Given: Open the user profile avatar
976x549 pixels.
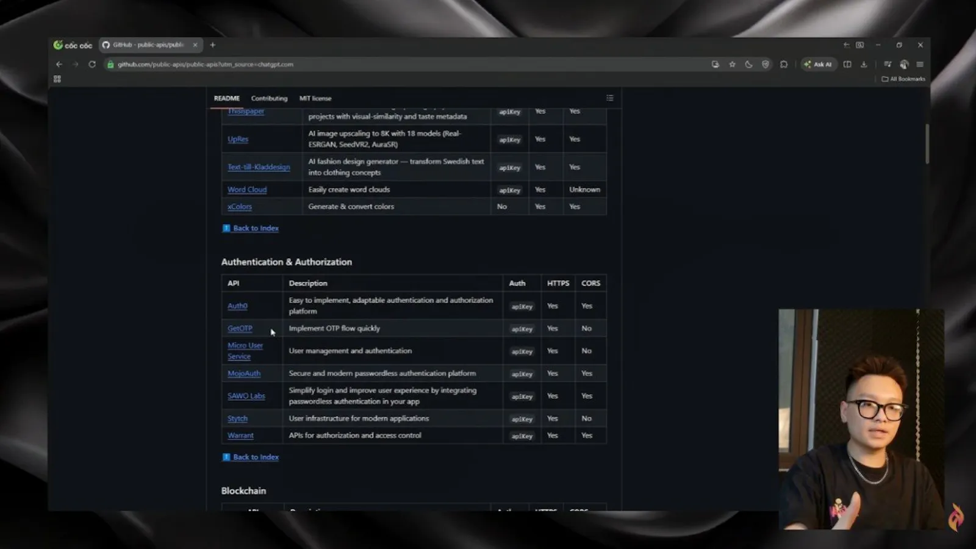Looking at the screenshot, I should click(x=904, y=64).
